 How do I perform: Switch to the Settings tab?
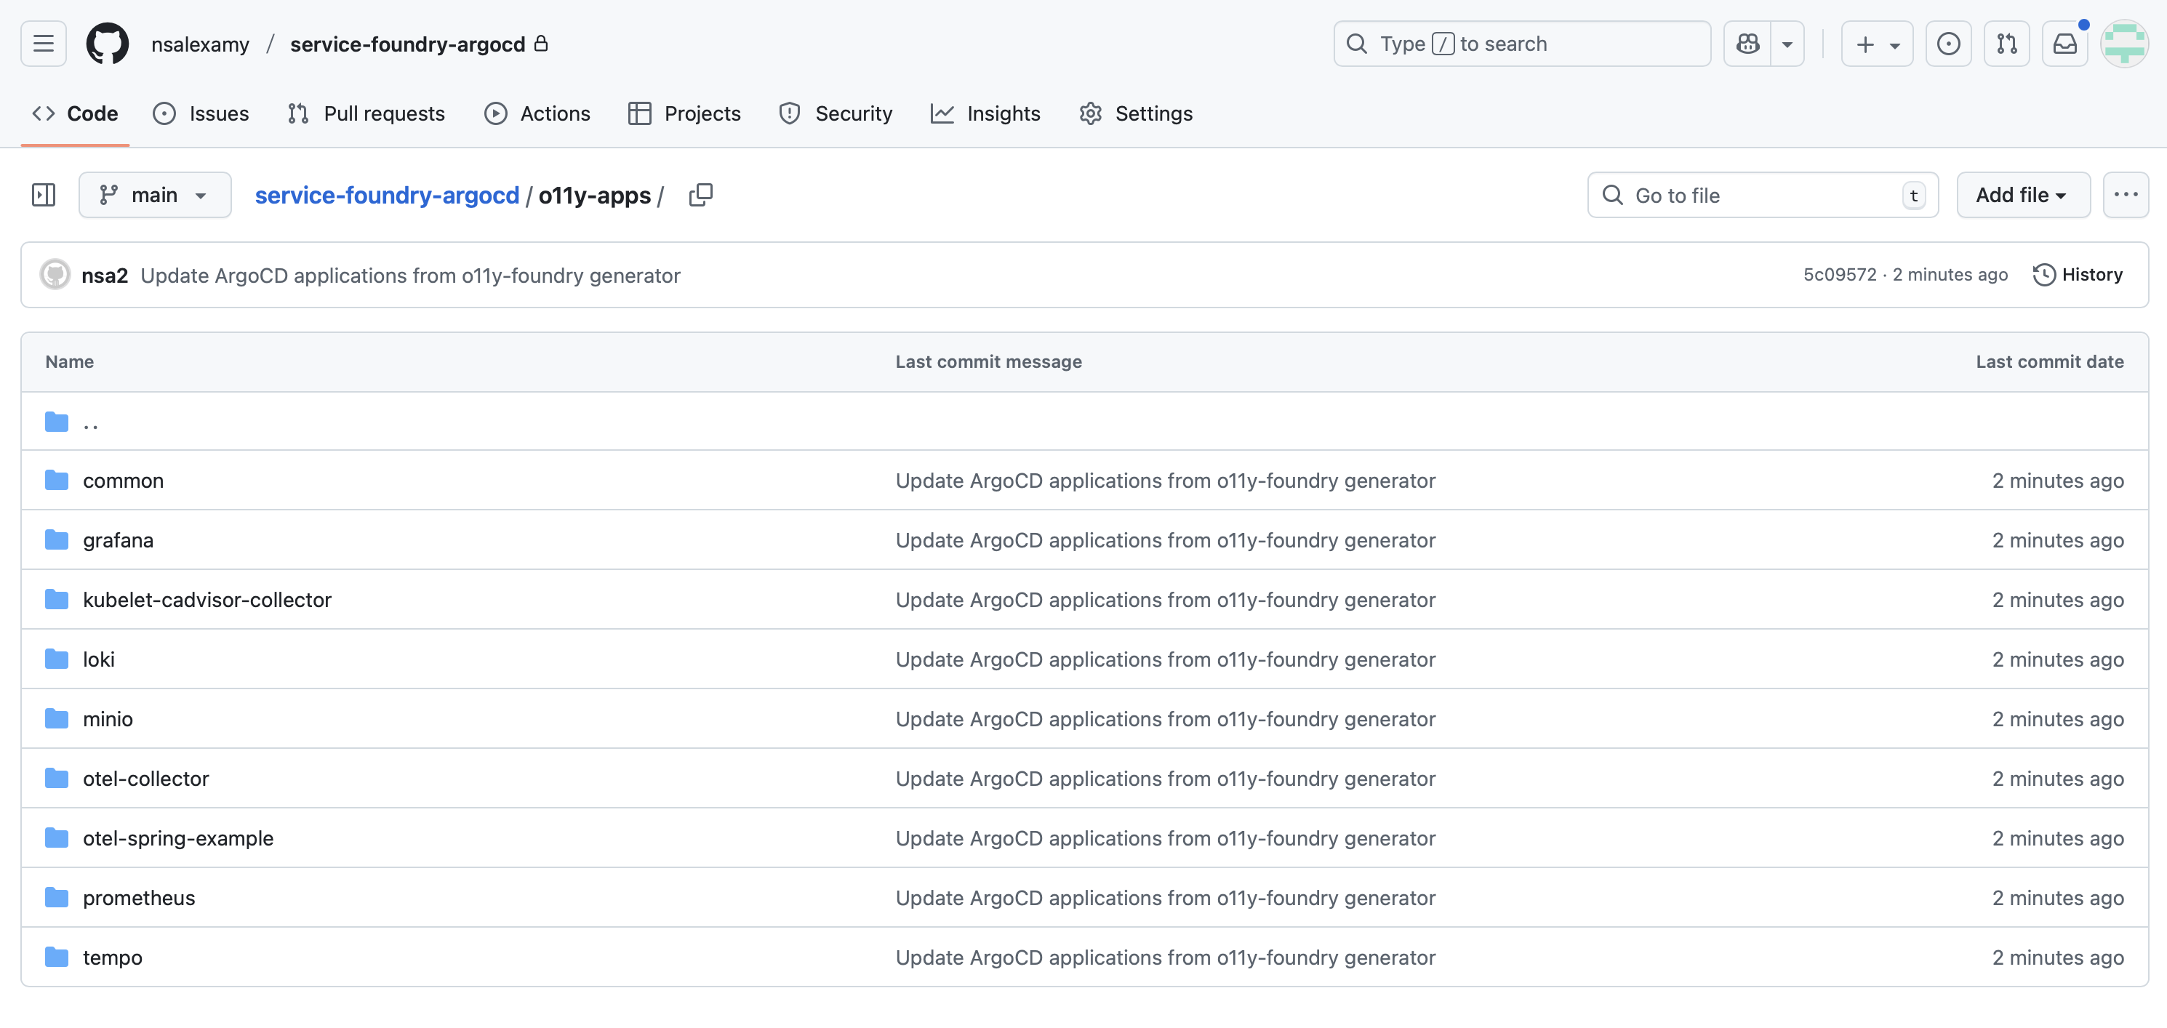[1137, 113]
